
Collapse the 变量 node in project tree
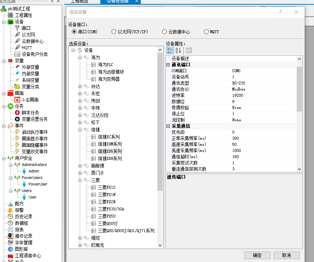pos(4,61)
